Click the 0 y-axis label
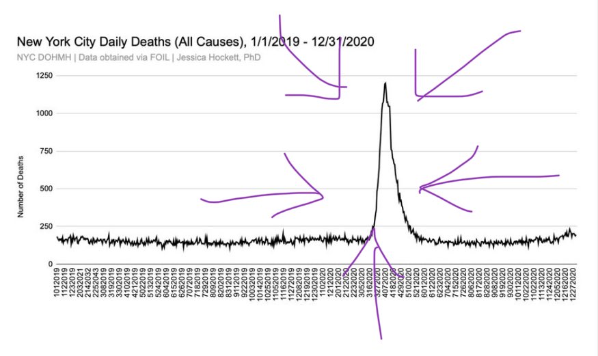The image size is (598, 356). click(50, 264)
